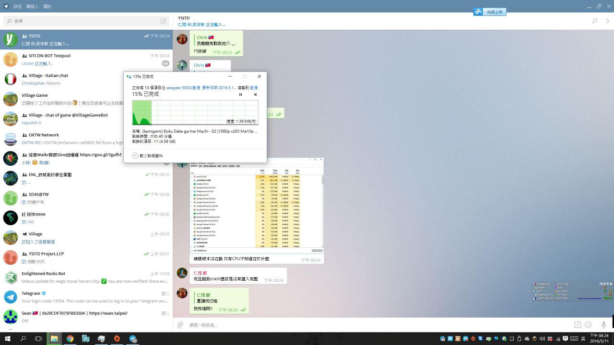Click the cloud upload widget icon
Viewport: 614px width, 345px height.
[478, 12]
